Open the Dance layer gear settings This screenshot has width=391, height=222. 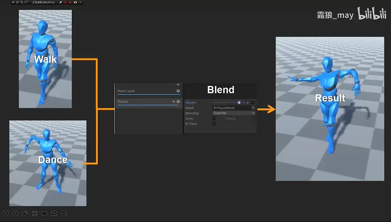coord(178,102)
